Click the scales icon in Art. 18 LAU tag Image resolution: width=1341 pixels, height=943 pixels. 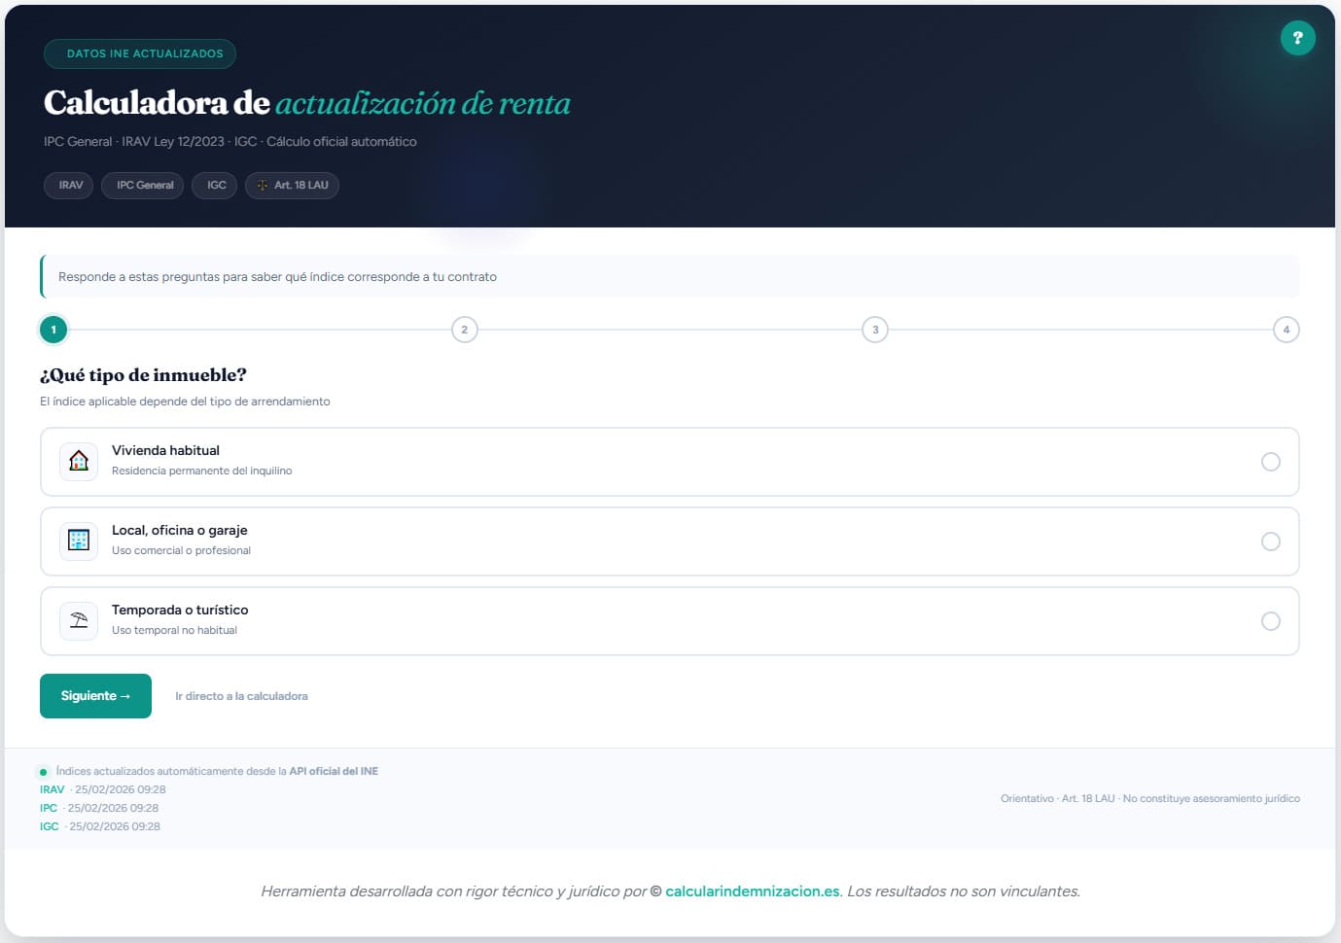coord(263,185)
